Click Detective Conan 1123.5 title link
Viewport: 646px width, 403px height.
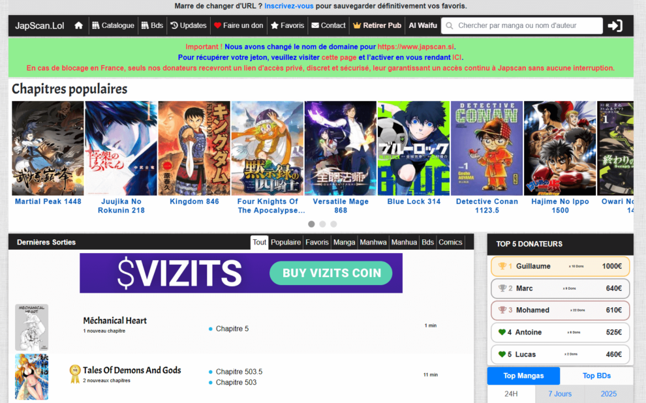[x=487, y=206]
